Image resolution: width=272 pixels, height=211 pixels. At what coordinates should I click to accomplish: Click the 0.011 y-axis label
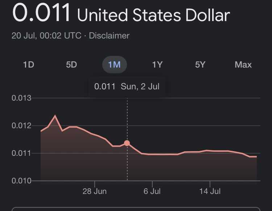21,153
